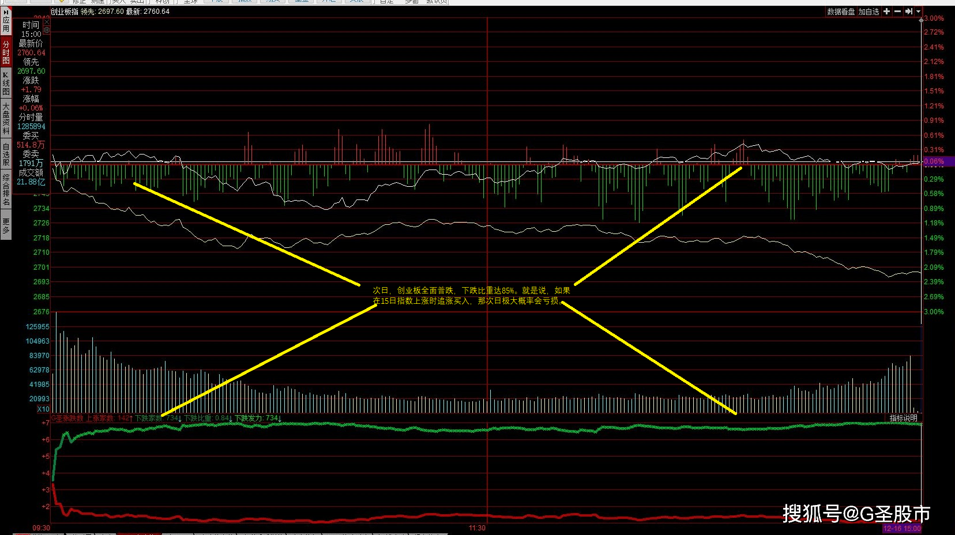This screenshot has width=955, height=535.
Task: Open the dropdown arrow beside jump icon
Action: point(918,12)
